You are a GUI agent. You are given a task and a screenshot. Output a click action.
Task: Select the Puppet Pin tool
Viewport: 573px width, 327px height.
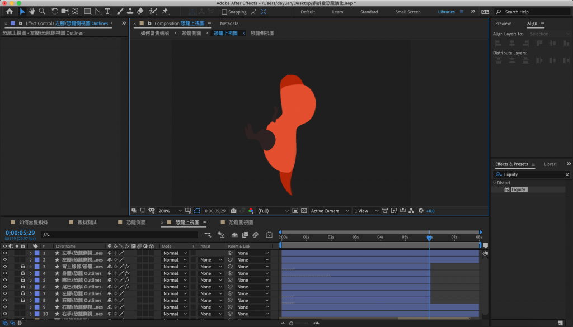coord(165,11)
